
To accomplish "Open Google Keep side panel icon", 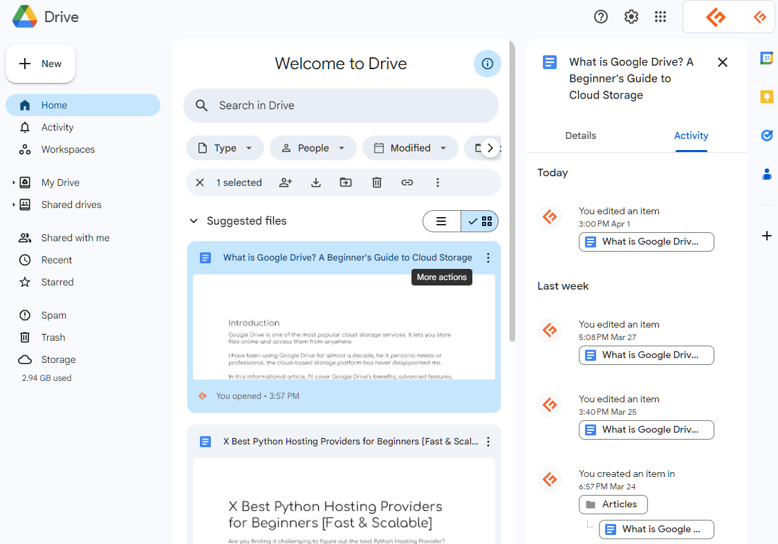I will [766, 96].
